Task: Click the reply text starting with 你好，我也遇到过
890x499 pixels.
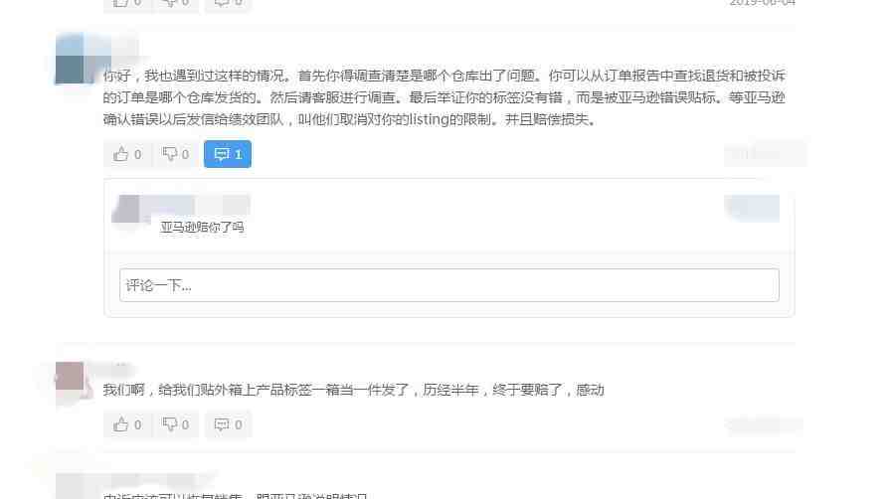Action: (x=445, y=97)
